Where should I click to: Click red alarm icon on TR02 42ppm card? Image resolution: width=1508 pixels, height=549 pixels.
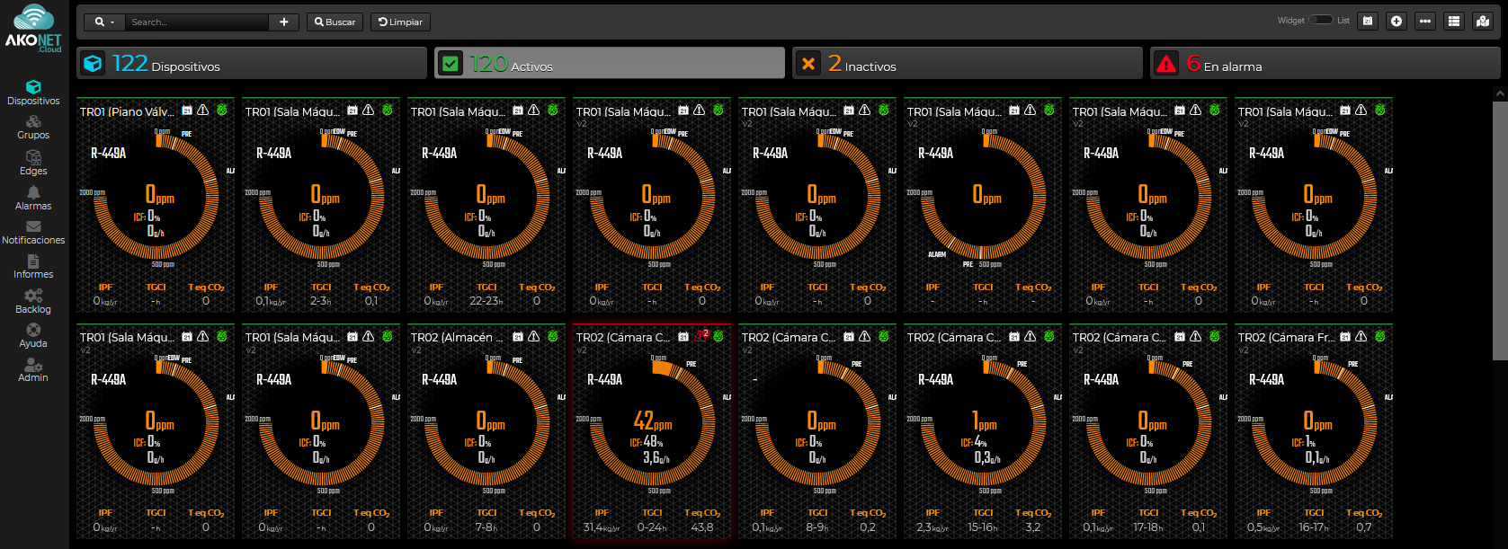[701, 336]
